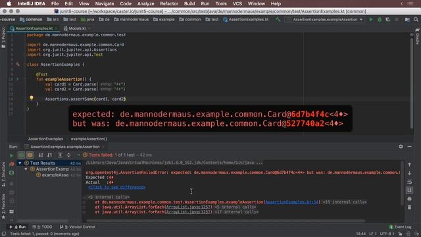Open Project Structure icon in toolbar
Image resolution: width=421 pixels, height=237 pixels.
[407, 19]
